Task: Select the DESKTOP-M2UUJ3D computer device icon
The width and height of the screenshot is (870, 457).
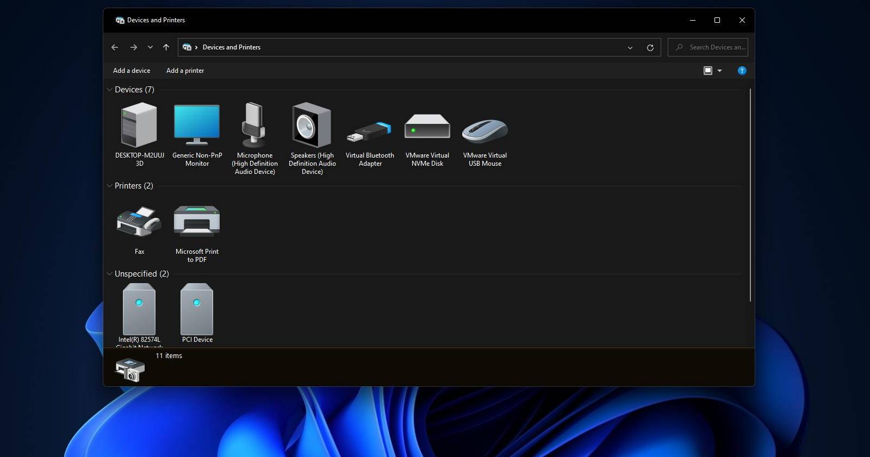Action: (x=139, y=126)
